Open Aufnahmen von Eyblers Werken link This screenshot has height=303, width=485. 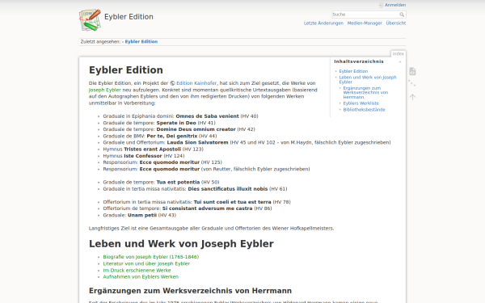point(141,276)
